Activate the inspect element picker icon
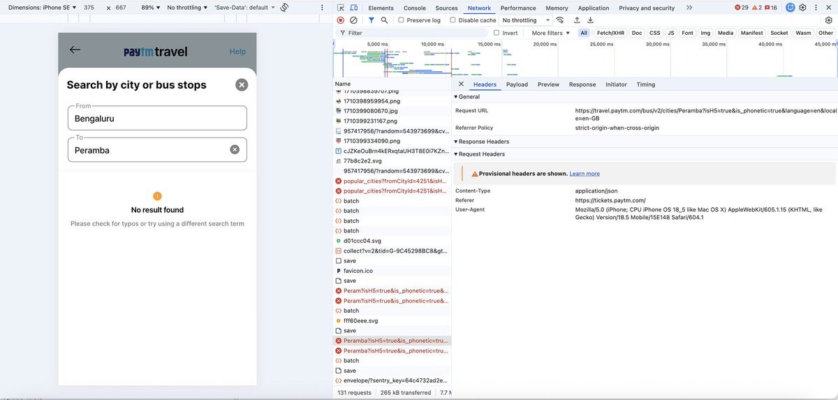 pyautogui.click(x=341, y=8)
